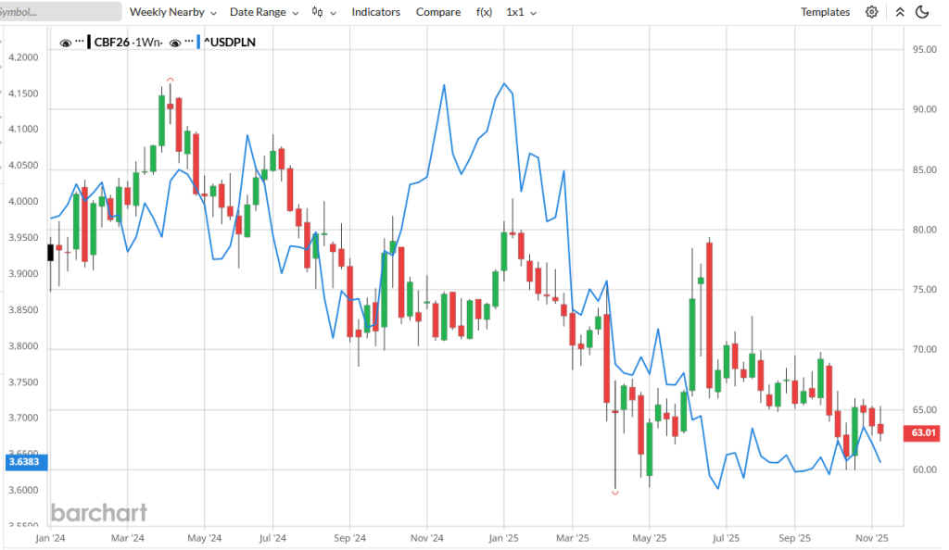Open the Compare menu
Viewport: 949px width, 550px height.
click(x=438, y=12)
